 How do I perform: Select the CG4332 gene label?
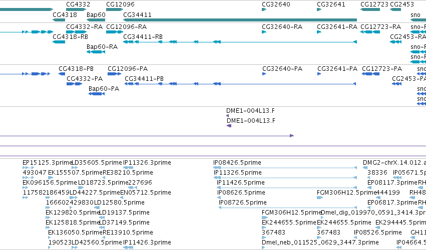(x=78, y=4)
